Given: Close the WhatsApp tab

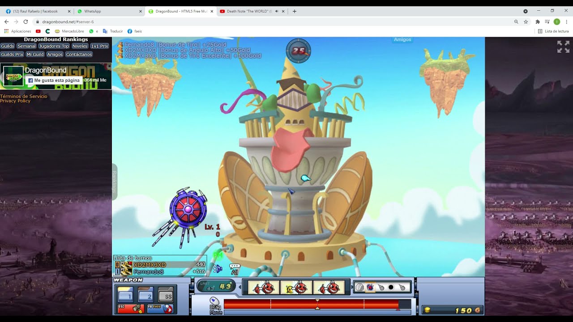Looking at the screenshot, I should (x=140, y=11).
